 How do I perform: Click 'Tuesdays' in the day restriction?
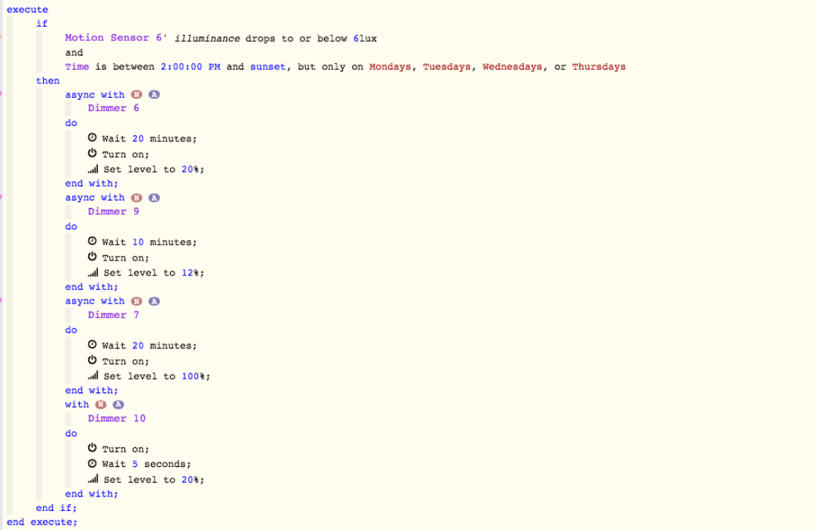pos(447,67)
